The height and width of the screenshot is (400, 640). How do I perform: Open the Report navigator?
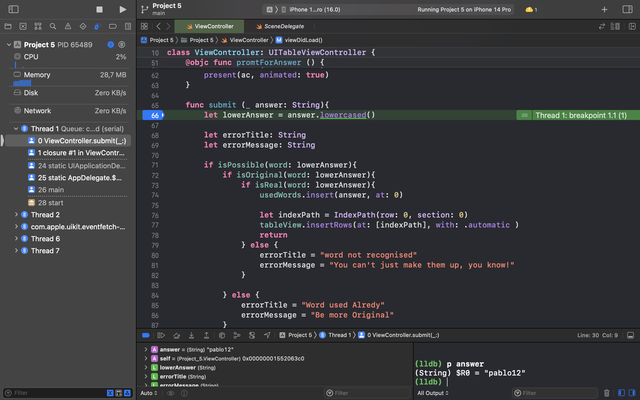[x=128, y=26]
